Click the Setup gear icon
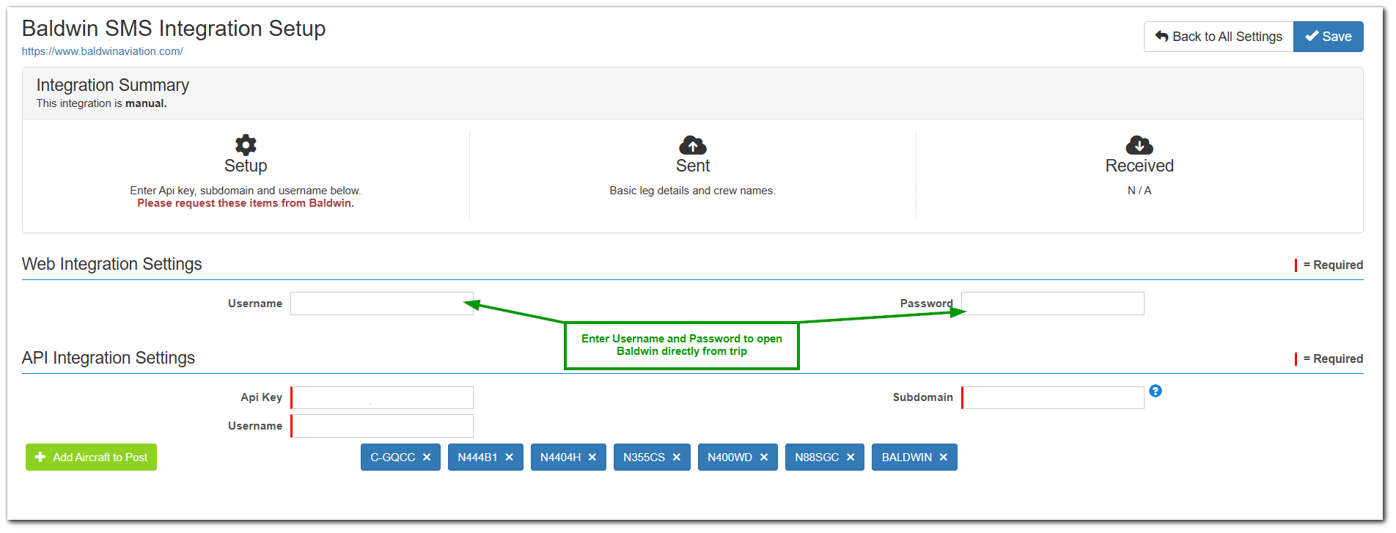1396x533 pixels. click(246, 144)
